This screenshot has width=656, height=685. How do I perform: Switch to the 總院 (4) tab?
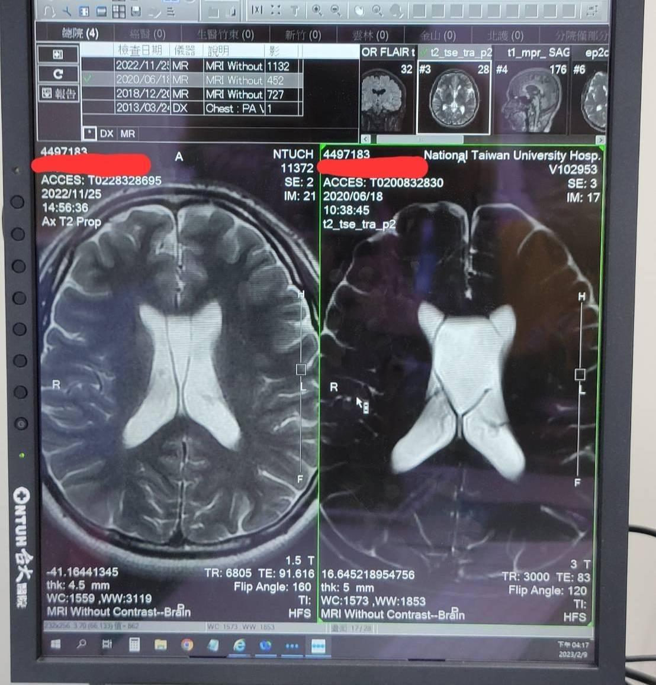click(80, 33)
